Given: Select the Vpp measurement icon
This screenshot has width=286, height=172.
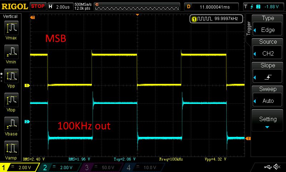Looking at the screenshot, I should [11, 76].
